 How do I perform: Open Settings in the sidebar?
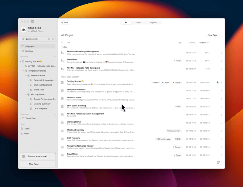[38, 51]
